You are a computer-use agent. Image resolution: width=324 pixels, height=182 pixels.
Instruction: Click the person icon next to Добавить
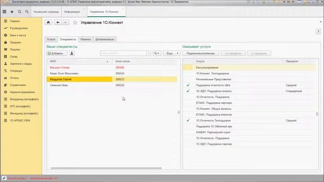click(x=72, y=54)
